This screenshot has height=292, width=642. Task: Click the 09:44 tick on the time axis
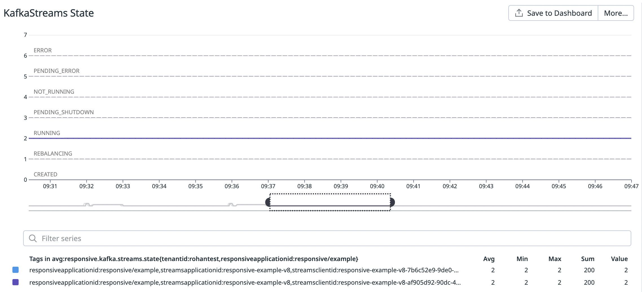tap(522, 186)
